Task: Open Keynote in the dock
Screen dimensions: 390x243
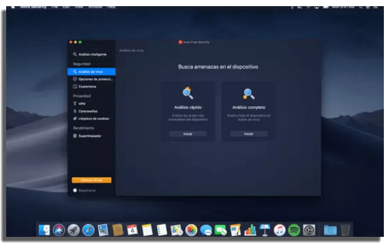Action: coord(265,230)
